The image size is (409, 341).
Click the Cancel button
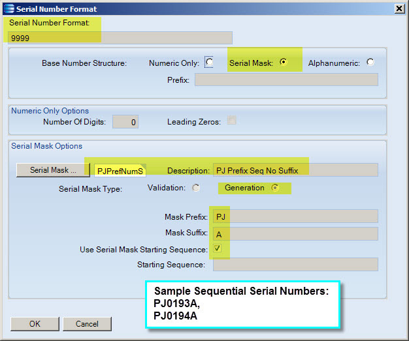[x=87, y=324]
